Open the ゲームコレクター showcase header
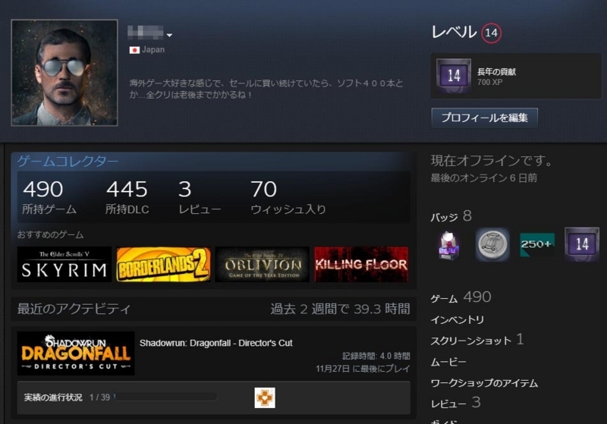 point(68,161)
